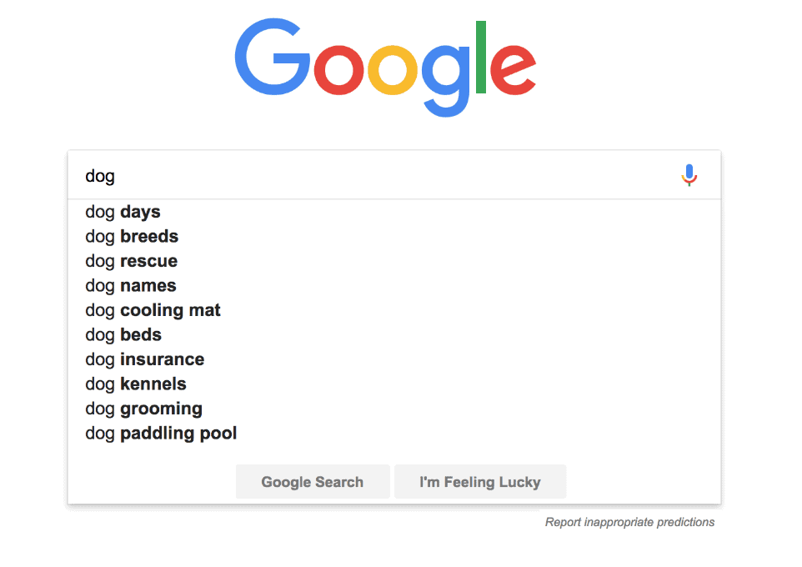
Task: Select the 'dog grooming' suggestion
Action: (143, 409)
